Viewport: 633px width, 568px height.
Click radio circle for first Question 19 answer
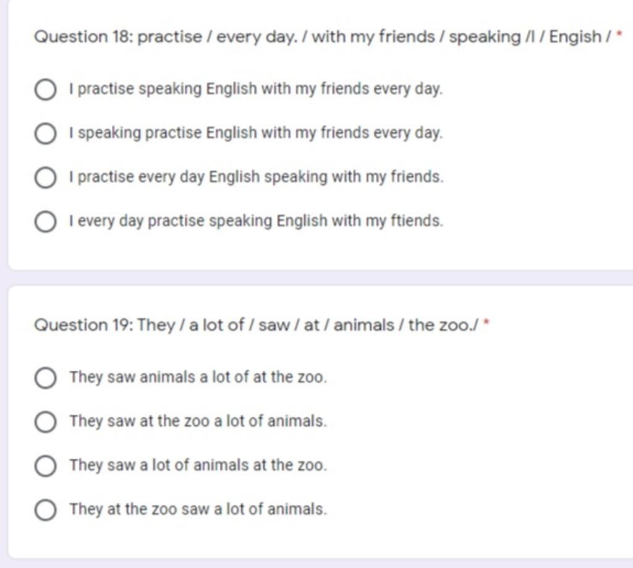pos(45,378)
